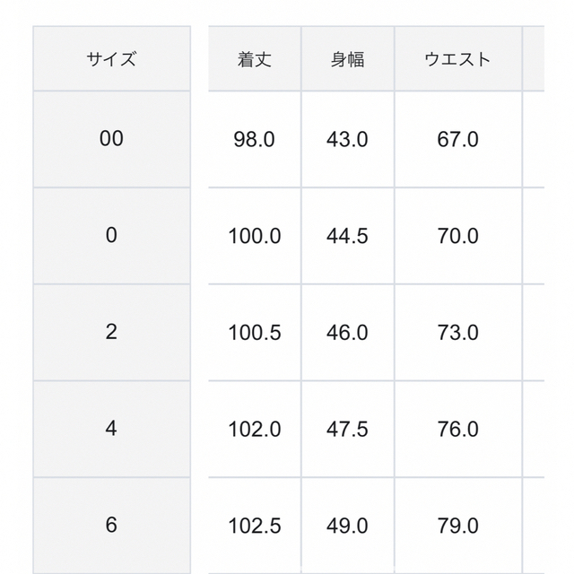Screen dimensions: 574x574
Task: Click the 76.0 waist value
Action: [x=458, y=429]
